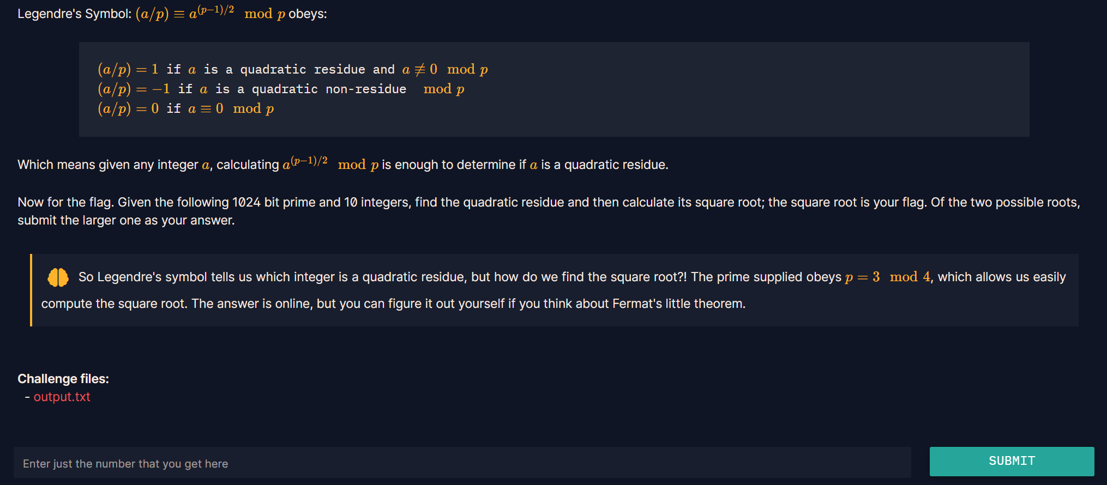Click the orange left border of hint box

point(31,290)
